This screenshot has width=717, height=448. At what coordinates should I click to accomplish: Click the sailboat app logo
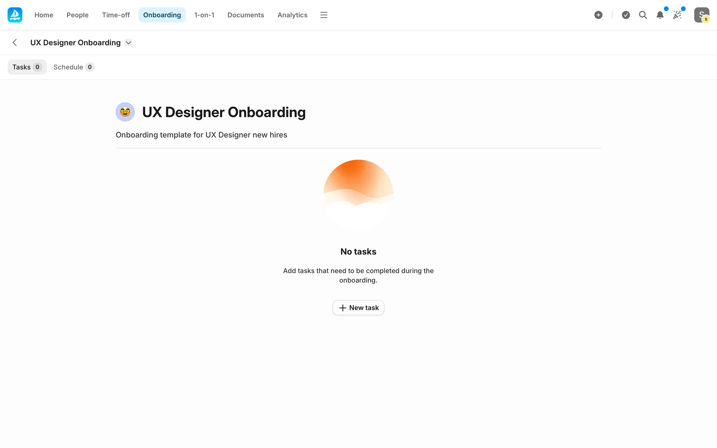pyautogui.click(x=15, y=15)
